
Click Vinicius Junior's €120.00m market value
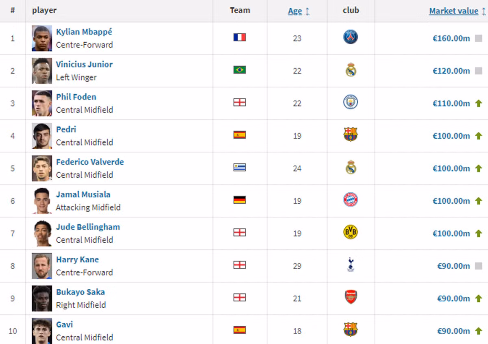(451, 71)
